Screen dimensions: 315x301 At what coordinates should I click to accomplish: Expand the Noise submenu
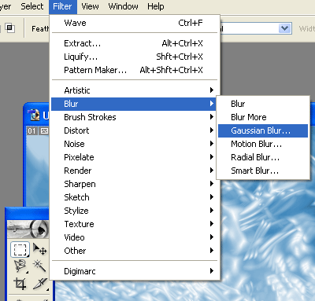[x=134, y=144]
